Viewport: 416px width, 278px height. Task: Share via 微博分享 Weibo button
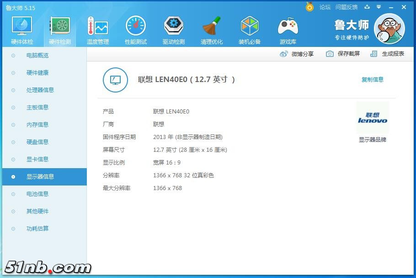(297, 54)
